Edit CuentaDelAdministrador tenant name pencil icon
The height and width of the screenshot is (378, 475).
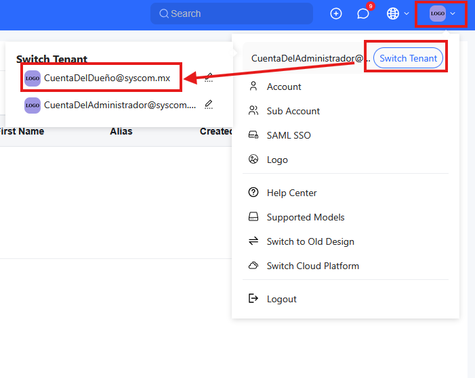209,105
